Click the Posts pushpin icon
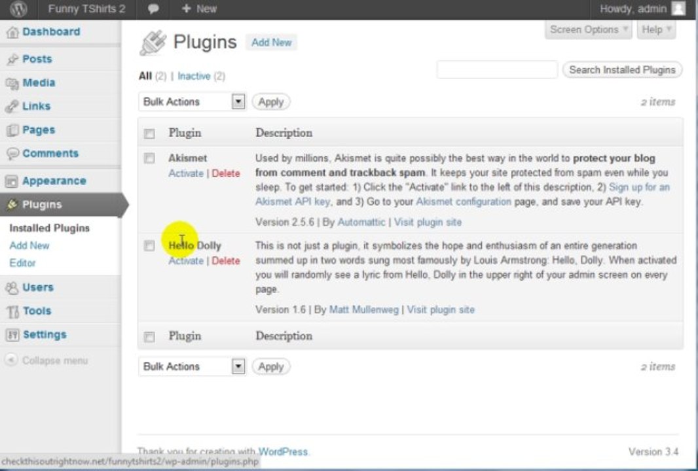 (12, 60)
